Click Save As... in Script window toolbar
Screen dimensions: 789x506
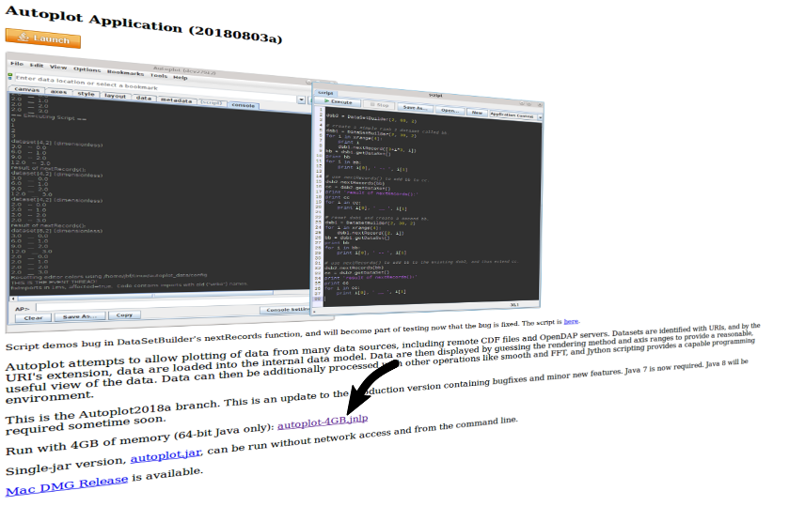tap(415, 108)
